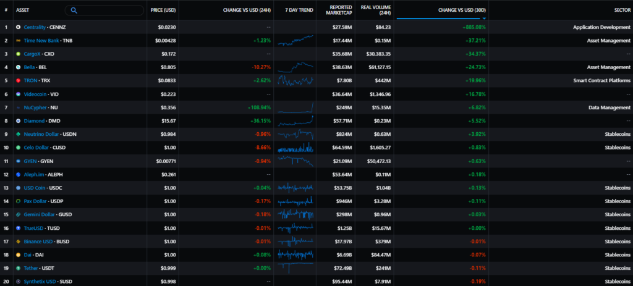
Task: Open the Synthetix USD asset link
Action: point(41,282)
